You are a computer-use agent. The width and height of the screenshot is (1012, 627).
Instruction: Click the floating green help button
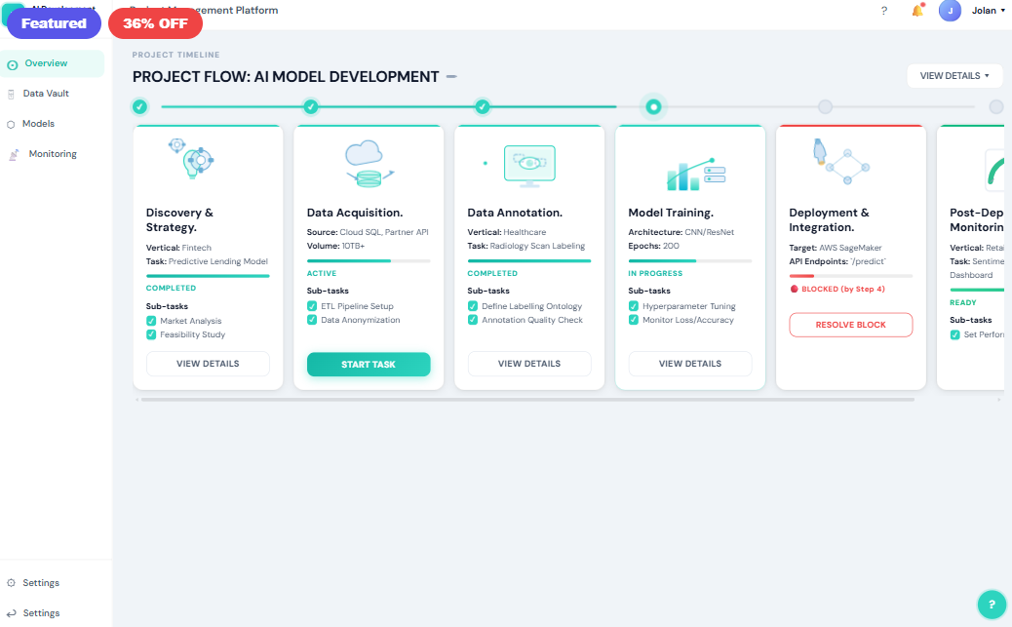992,605
